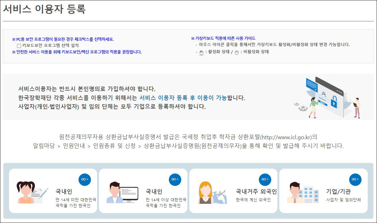The width and height of the screenshot is (377, 223).
Task: Click the red 활성화 상태 mouse icon
Action: [201, 52]
